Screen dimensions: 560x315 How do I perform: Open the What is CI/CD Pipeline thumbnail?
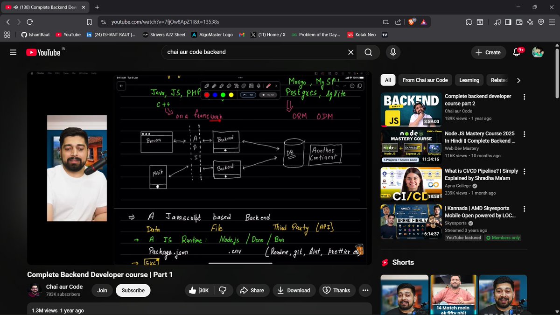pyautogui.click(x=411, y=184)
